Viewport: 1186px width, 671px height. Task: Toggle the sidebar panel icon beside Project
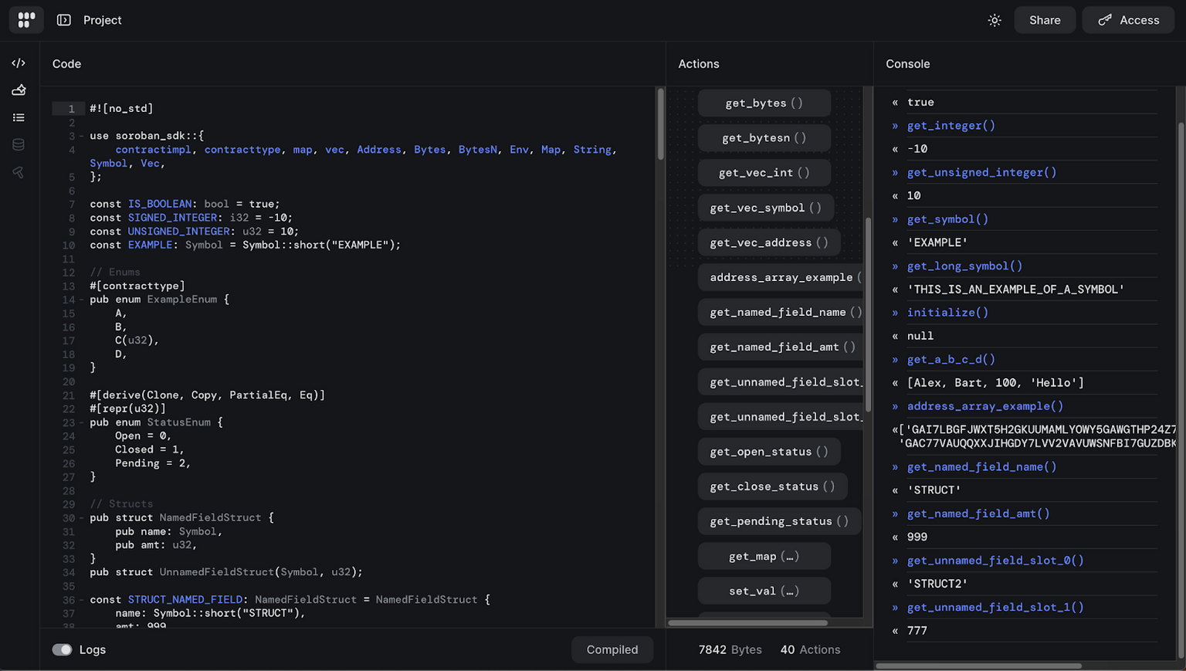coord(64,20)
